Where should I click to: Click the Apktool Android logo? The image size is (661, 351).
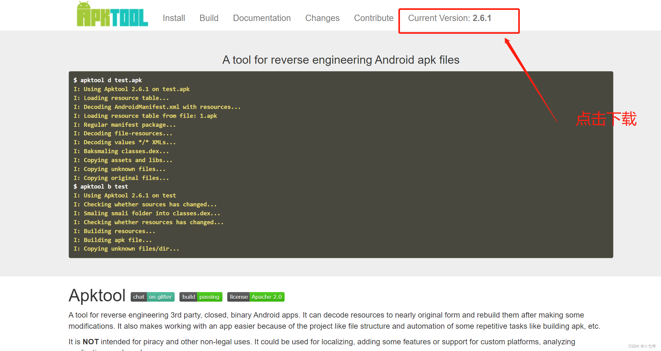point(112,15)
